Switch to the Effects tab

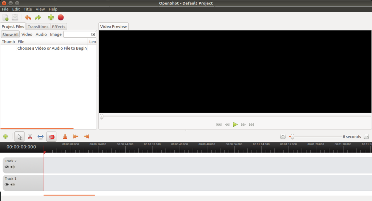pyautogui.click(x=58, y=27)
